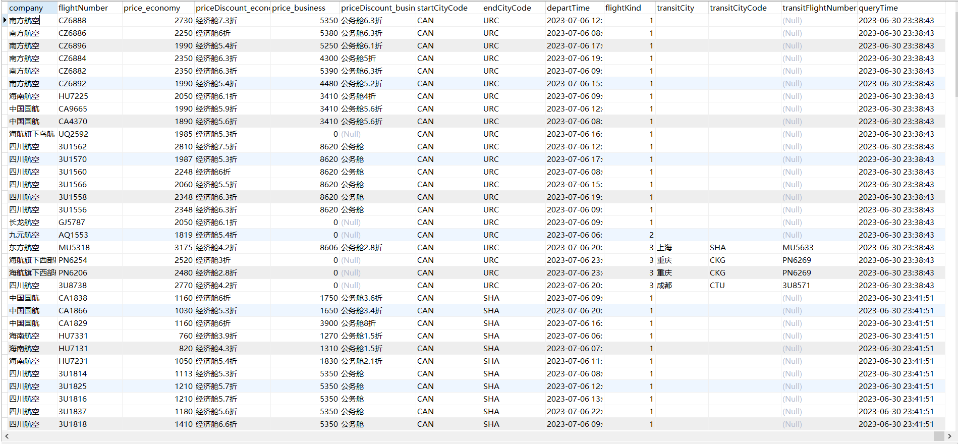Click the horizontal scrollbar left arrow
The width and height of the screenshot is (958, 444).
click(6, 436)
